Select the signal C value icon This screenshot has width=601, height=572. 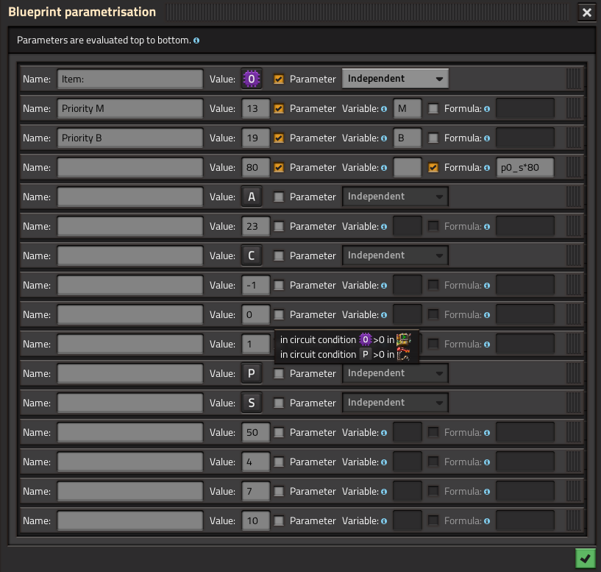(x=252, y=255)
